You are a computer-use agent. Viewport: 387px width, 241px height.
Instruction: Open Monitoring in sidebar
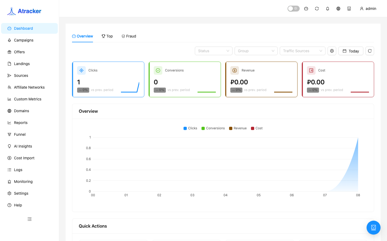[30, 182]
